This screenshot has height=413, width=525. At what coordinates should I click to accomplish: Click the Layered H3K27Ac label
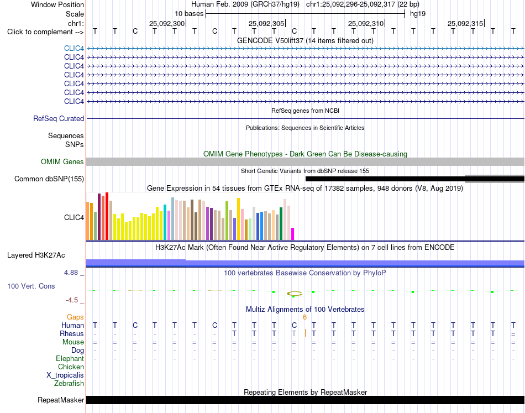coord(36,255)
